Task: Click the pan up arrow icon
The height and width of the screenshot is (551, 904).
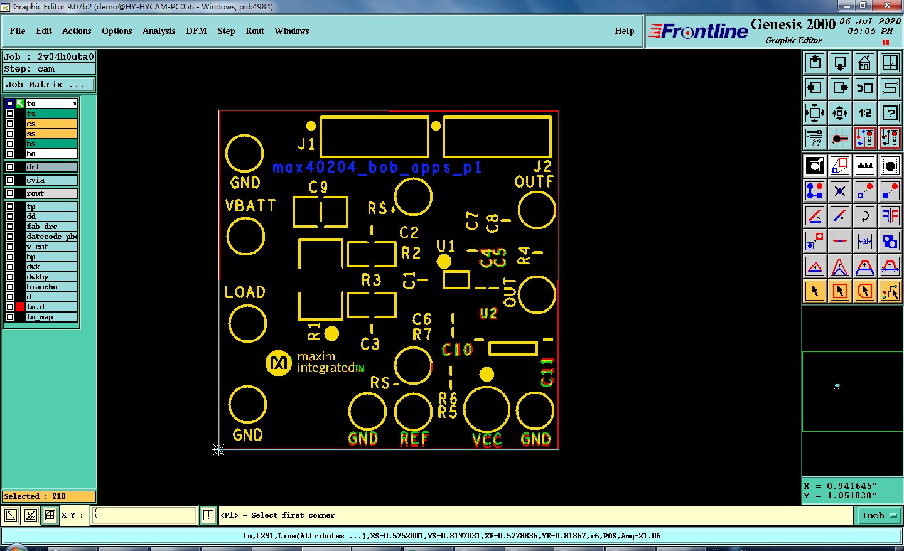Action: (x=815, y=63)
